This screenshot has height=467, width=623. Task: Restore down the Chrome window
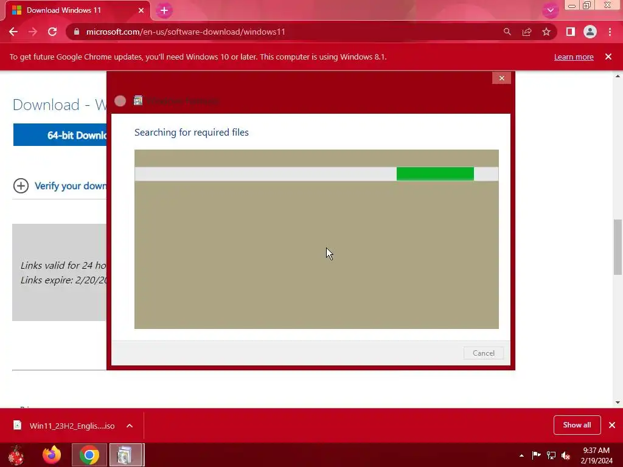pos(586,5)
